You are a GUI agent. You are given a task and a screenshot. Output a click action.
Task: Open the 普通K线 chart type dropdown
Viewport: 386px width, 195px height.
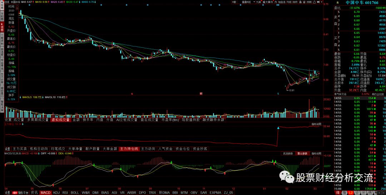(248, 2)
